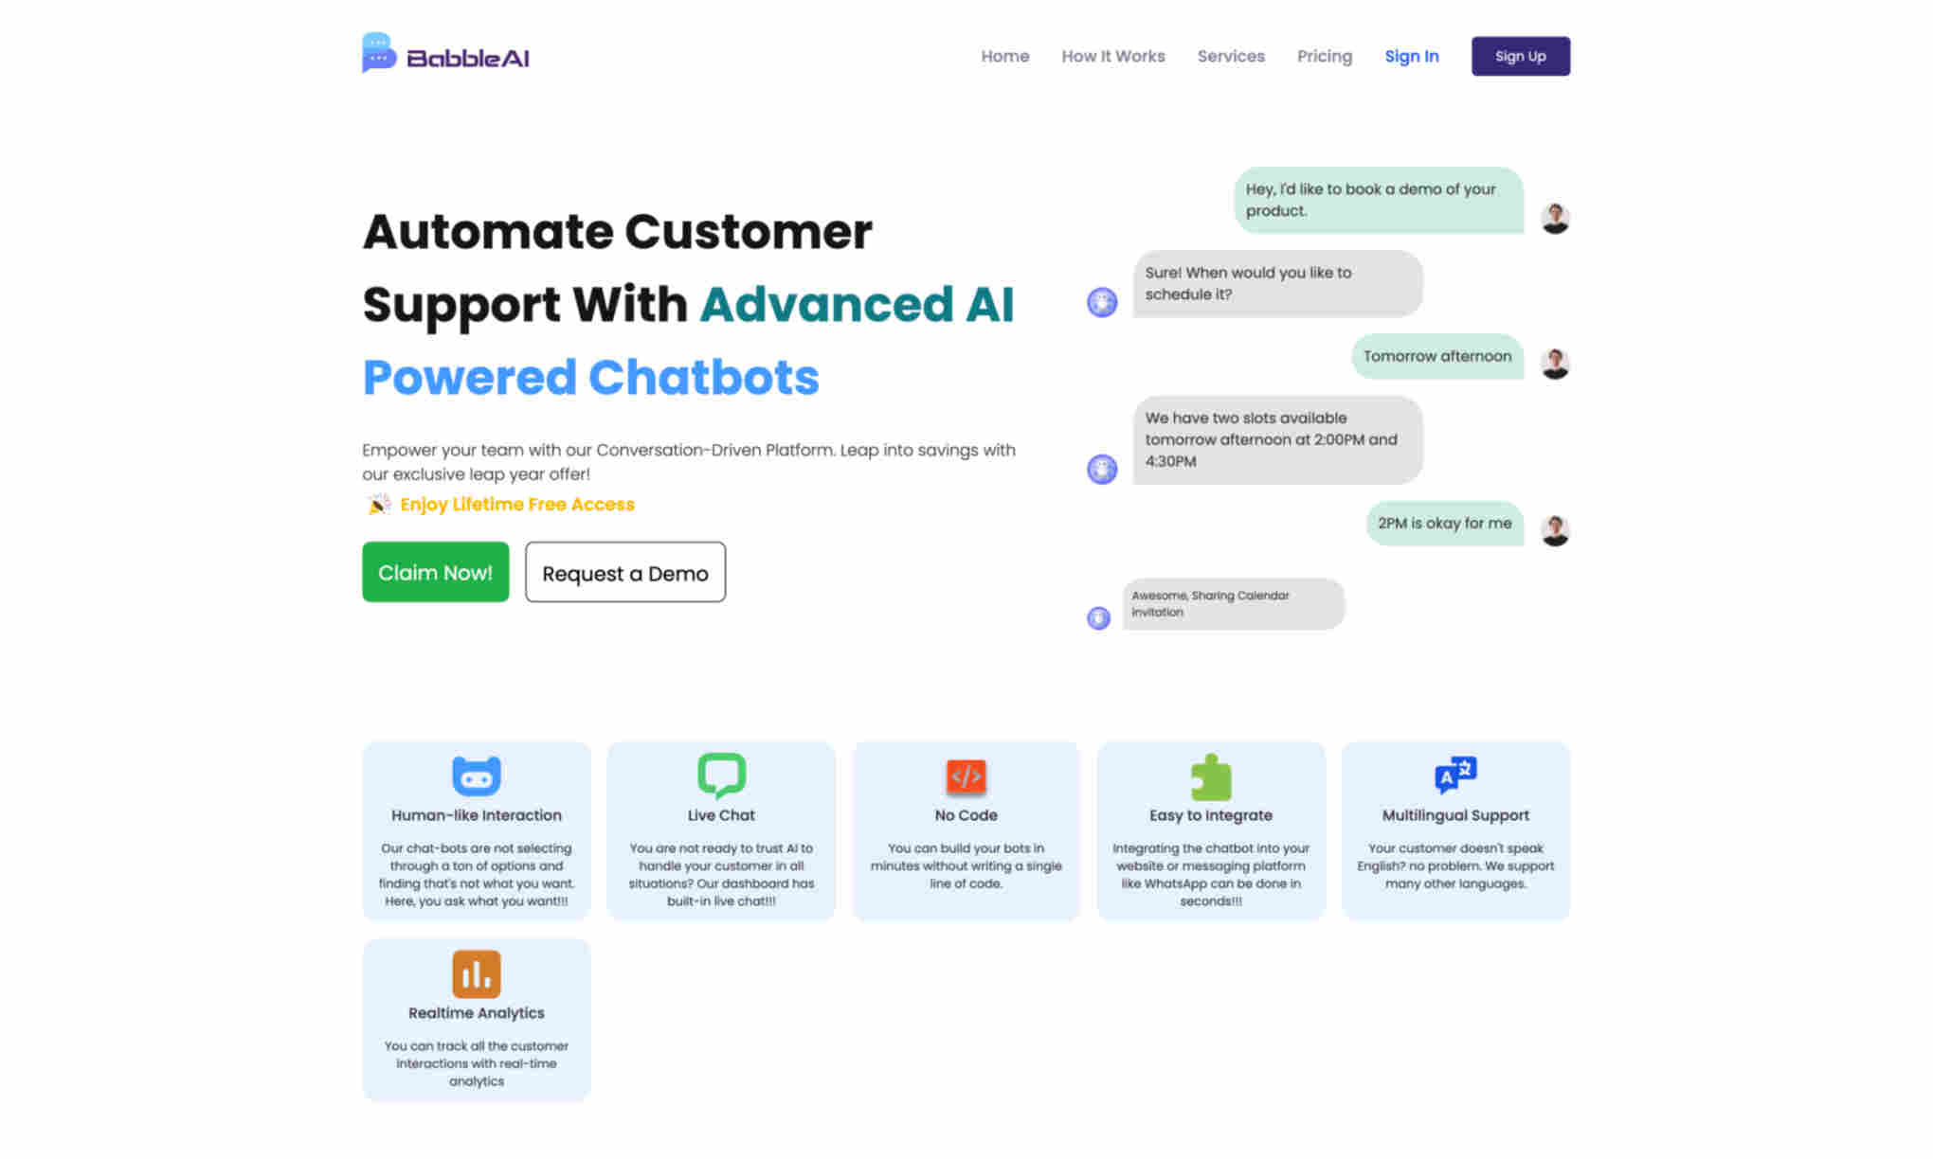Select the Pricing menu item
This screenshot has height=1159, width=1933.
click(x=1324, y=55)
